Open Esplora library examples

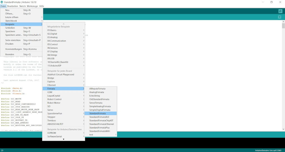[x=64, y=81]
